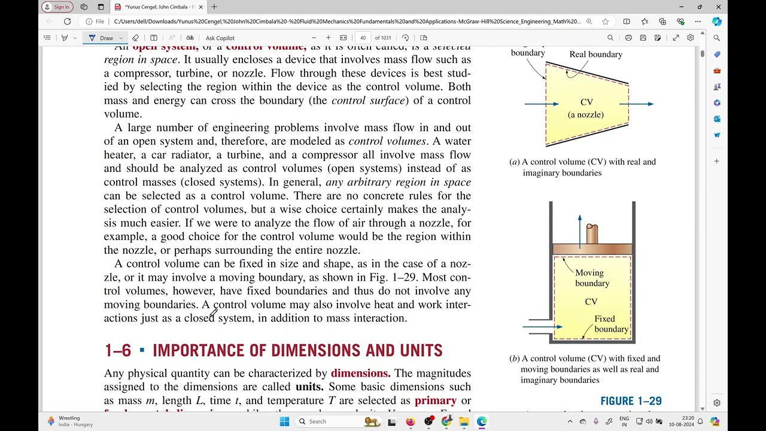Open sidebar Tools briefcase icon
Screen dimensions: 766x431
(x=717, y=71)
